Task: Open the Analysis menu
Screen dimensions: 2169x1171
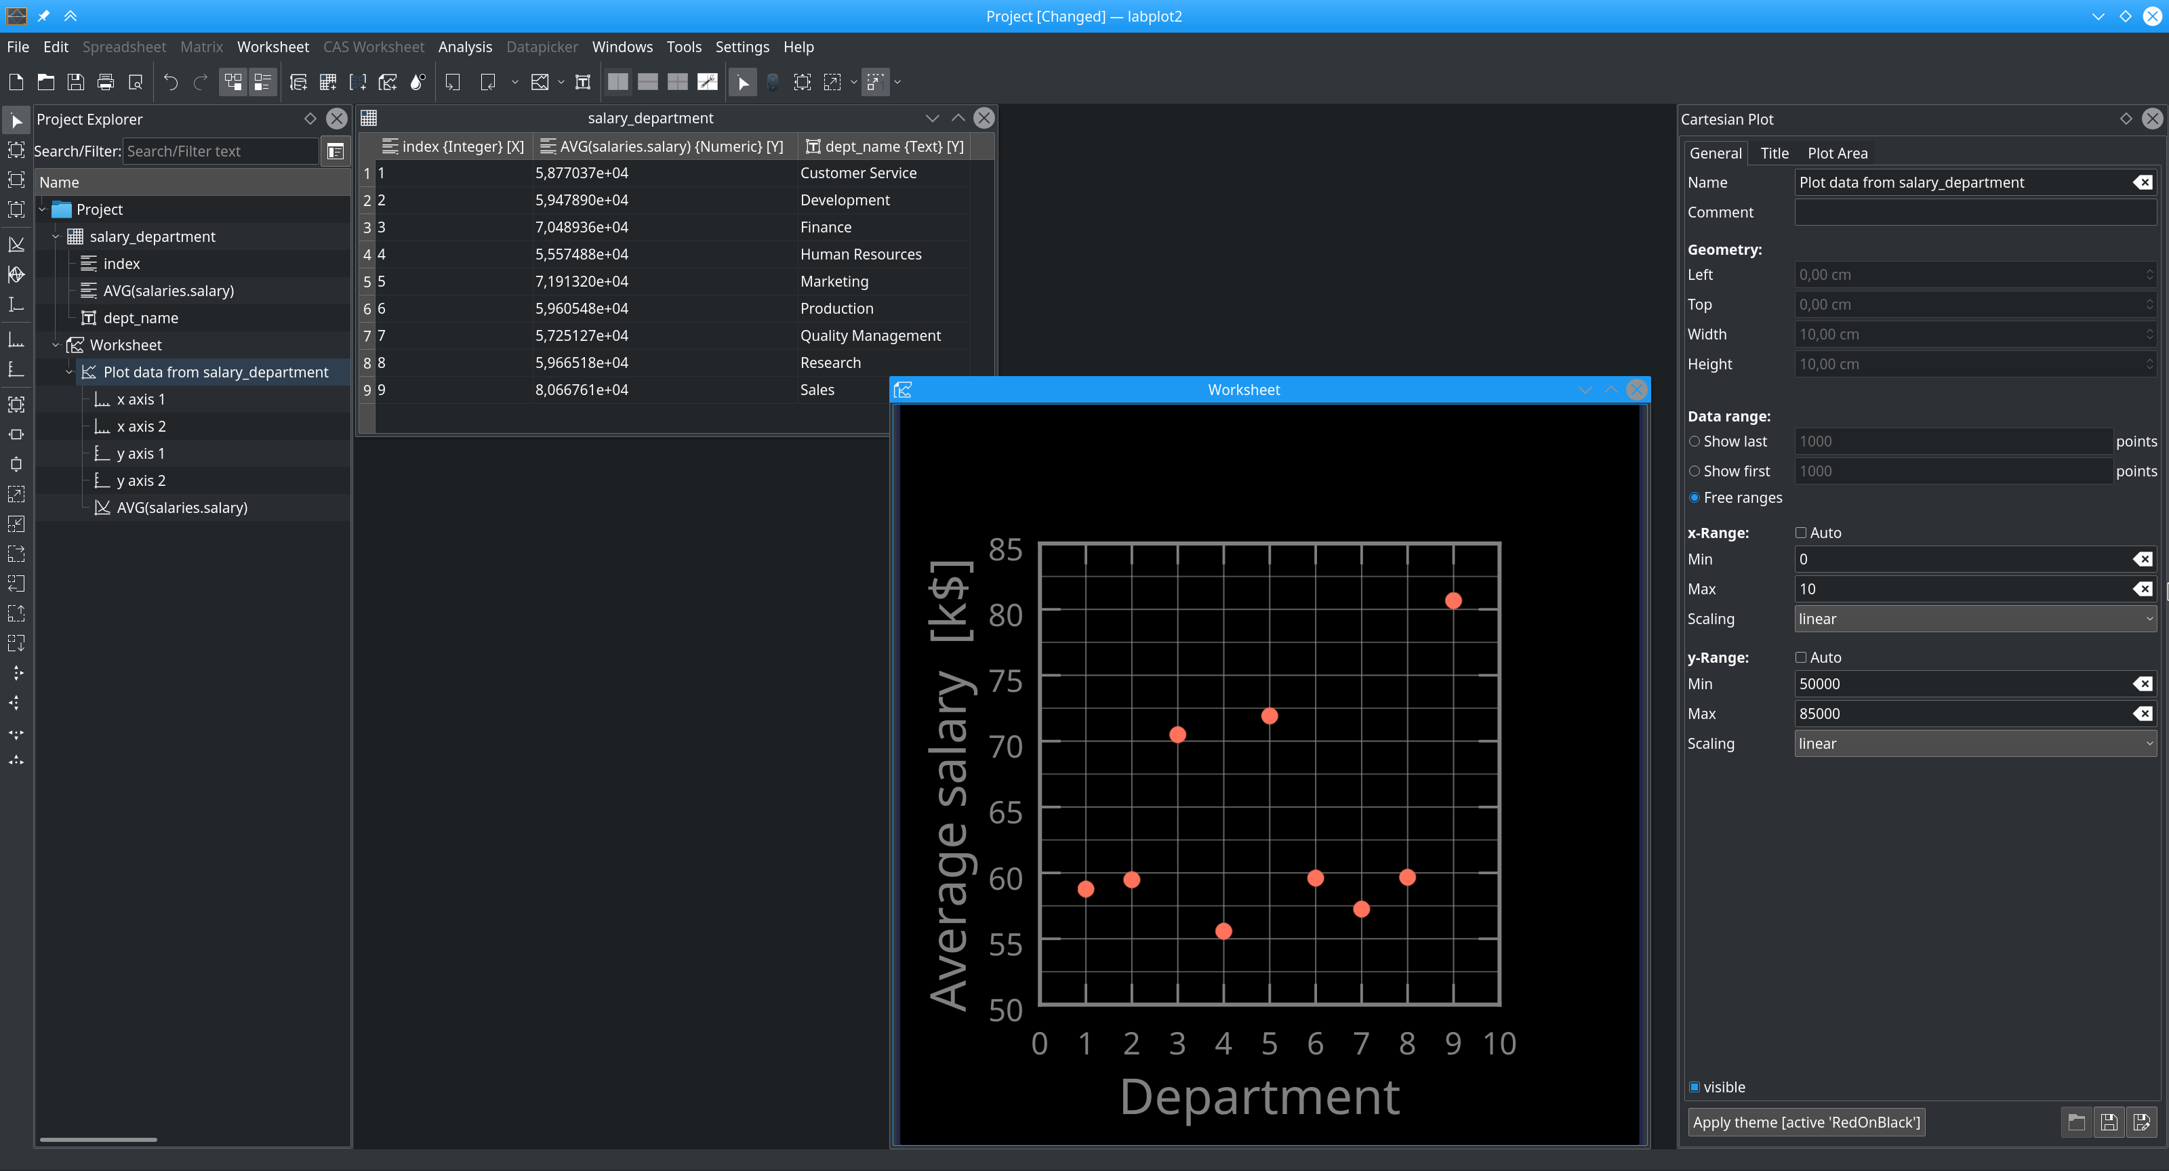Action: (465, 47)
